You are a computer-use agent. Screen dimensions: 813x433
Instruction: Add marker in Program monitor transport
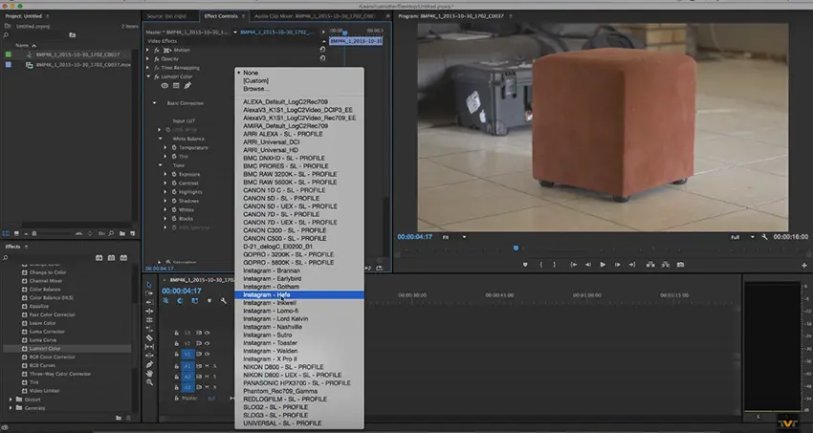(525, 265)
